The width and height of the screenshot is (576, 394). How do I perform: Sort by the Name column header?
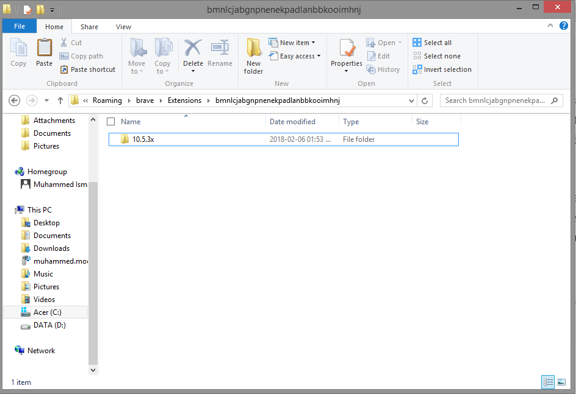coord(131,122)
